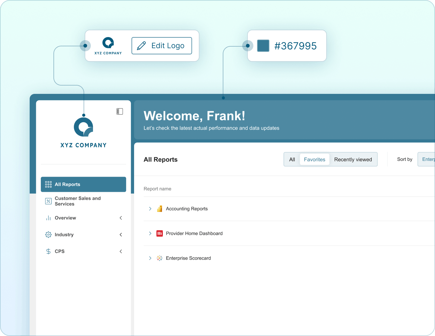Open the Sort by dropdown
The height and width of the screenshot is (336, 435).
click(x=426, y=159)
